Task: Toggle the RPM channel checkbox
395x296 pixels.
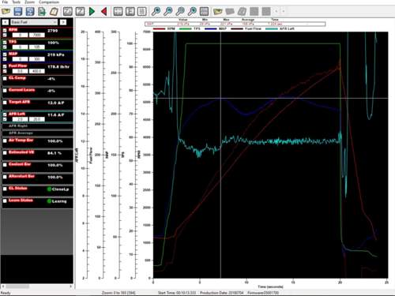Action: [5, 30]
